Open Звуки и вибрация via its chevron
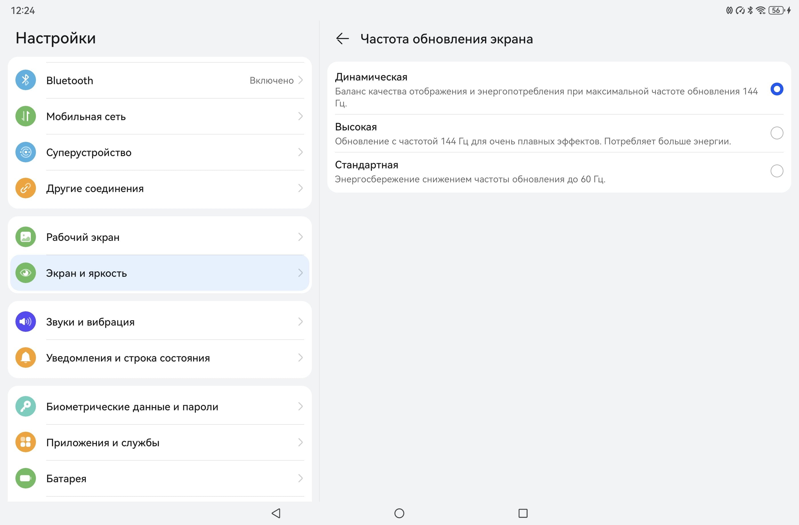 click(x=300, y=322)
